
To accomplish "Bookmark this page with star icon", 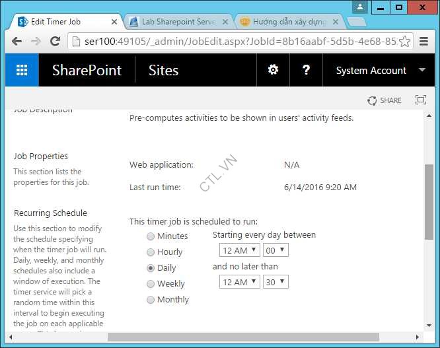I will click(404, 42).
